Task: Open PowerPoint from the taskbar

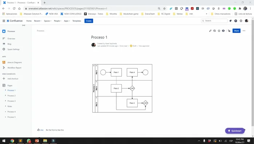Action: point(37,141)
